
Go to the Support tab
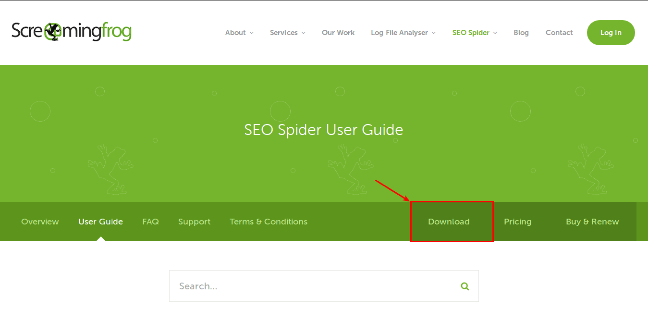pos(194,222)
